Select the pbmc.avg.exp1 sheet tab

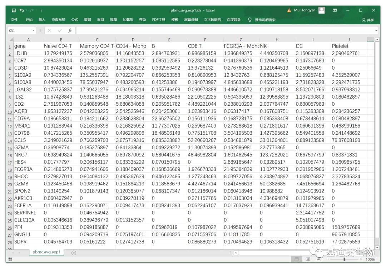tap(46, 252)
